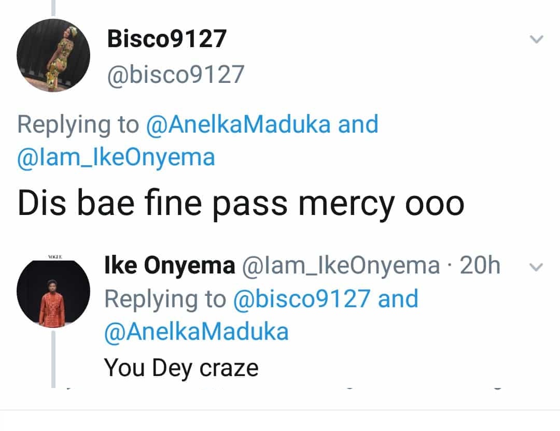
Task: Click the word "and" after blue @bisco9127
Action: coord(398,299)
